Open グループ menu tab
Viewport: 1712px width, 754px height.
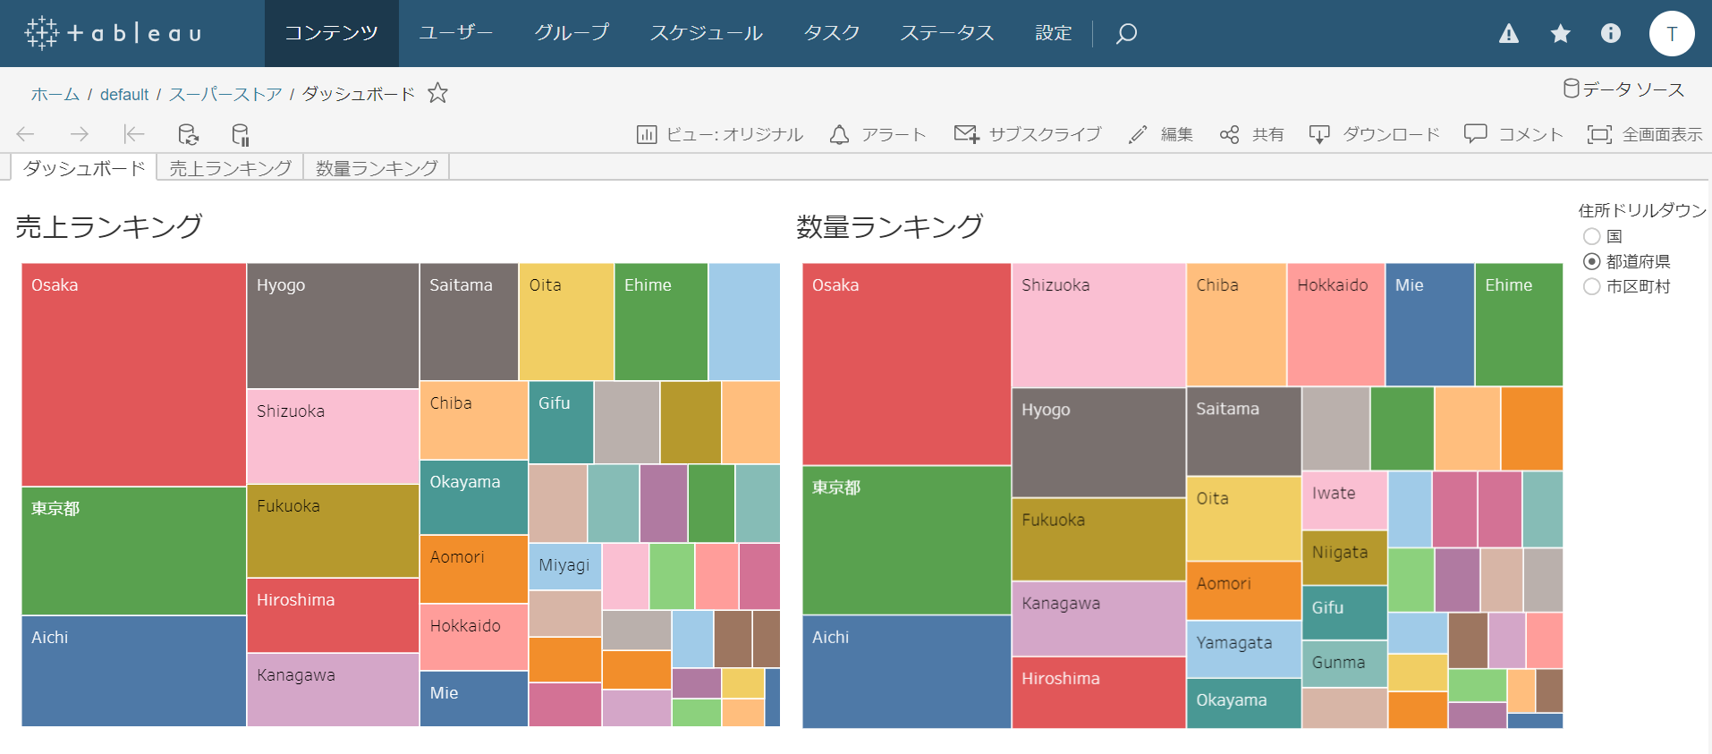pyautogui.click(x=572, y=33)
